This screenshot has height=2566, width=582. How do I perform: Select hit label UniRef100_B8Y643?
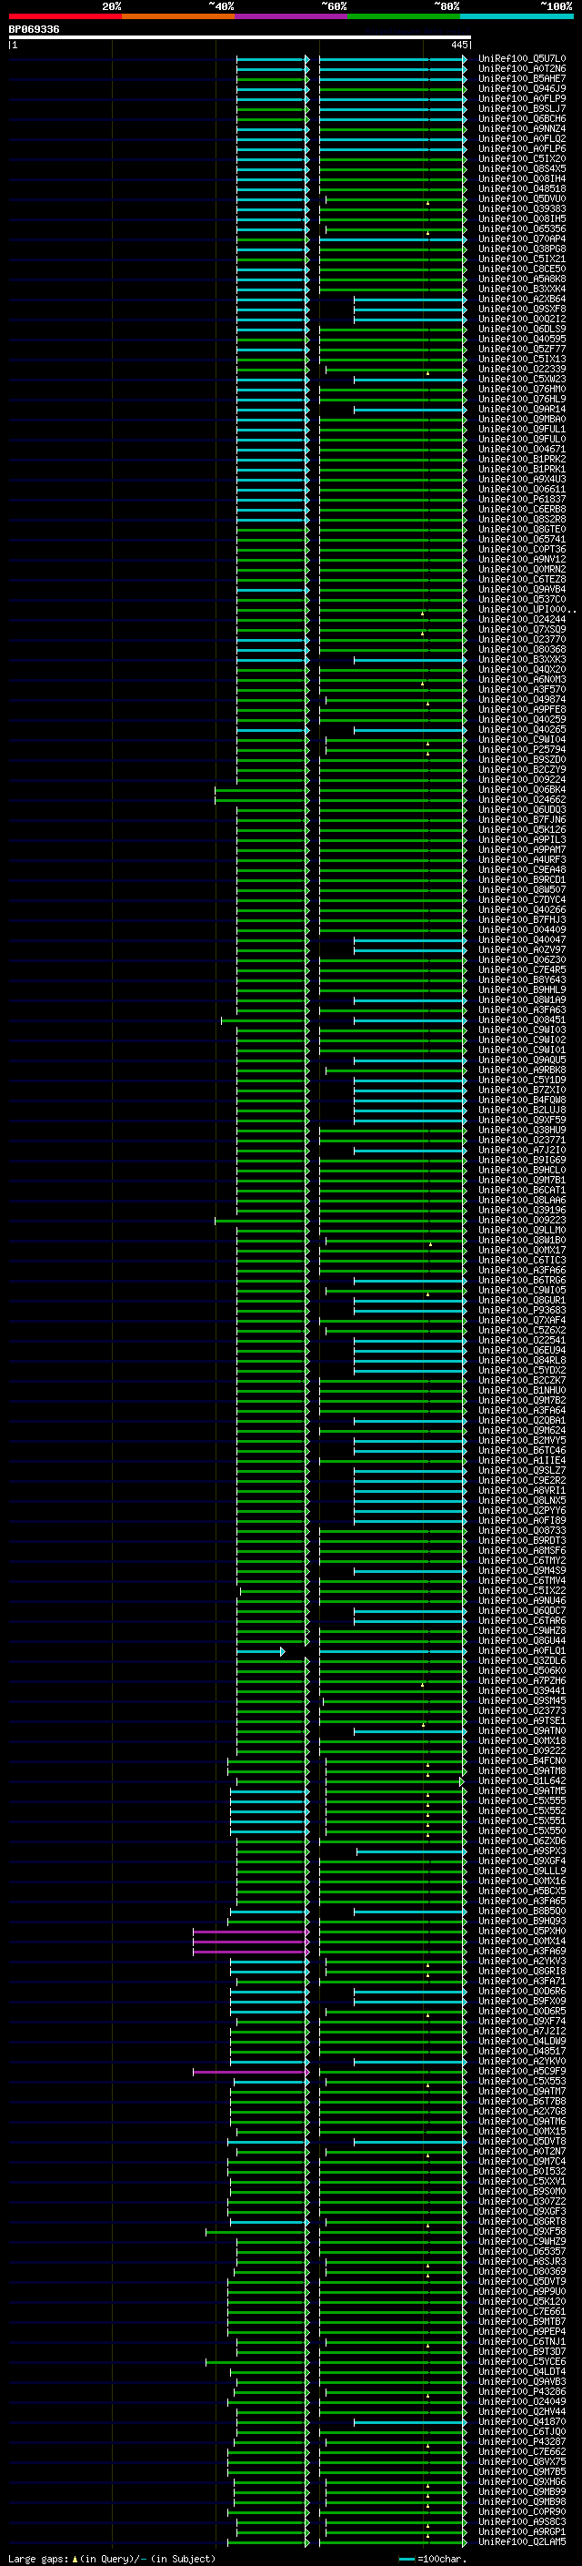[x=521, y=980]
